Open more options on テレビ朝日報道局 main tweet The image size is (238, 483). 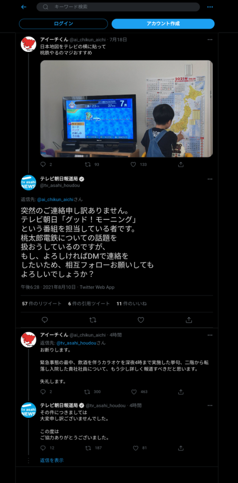pos(210,179)
